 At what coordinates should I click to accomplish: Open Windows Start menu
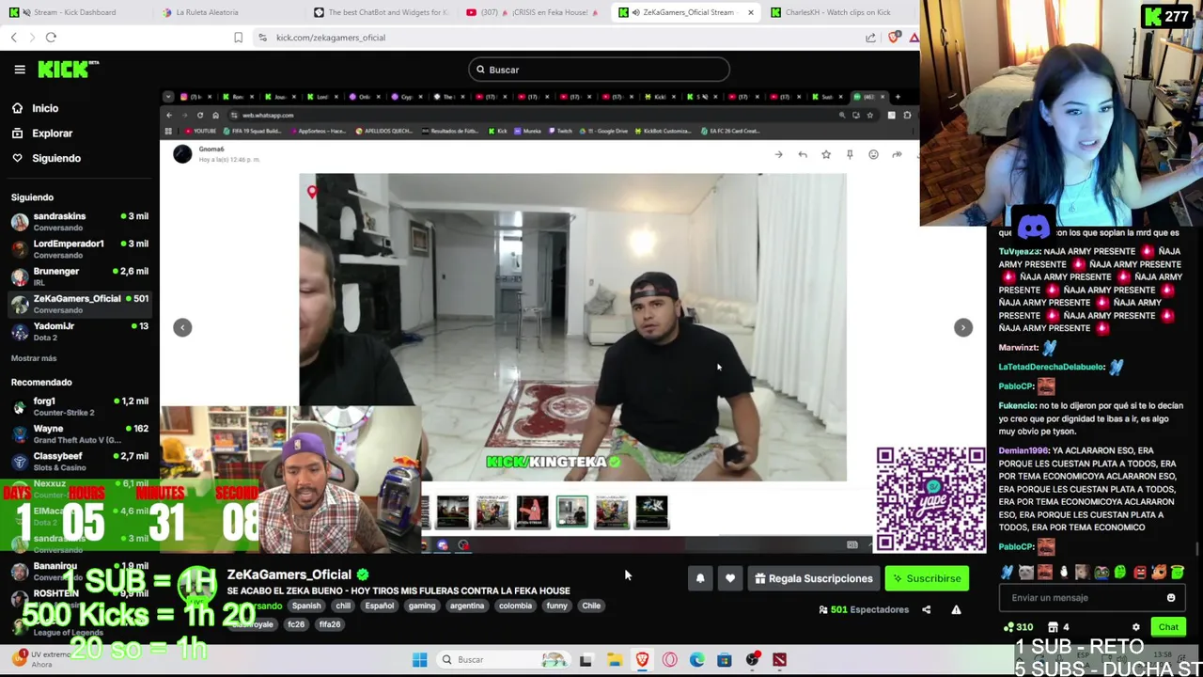click(x=419, y=659)
